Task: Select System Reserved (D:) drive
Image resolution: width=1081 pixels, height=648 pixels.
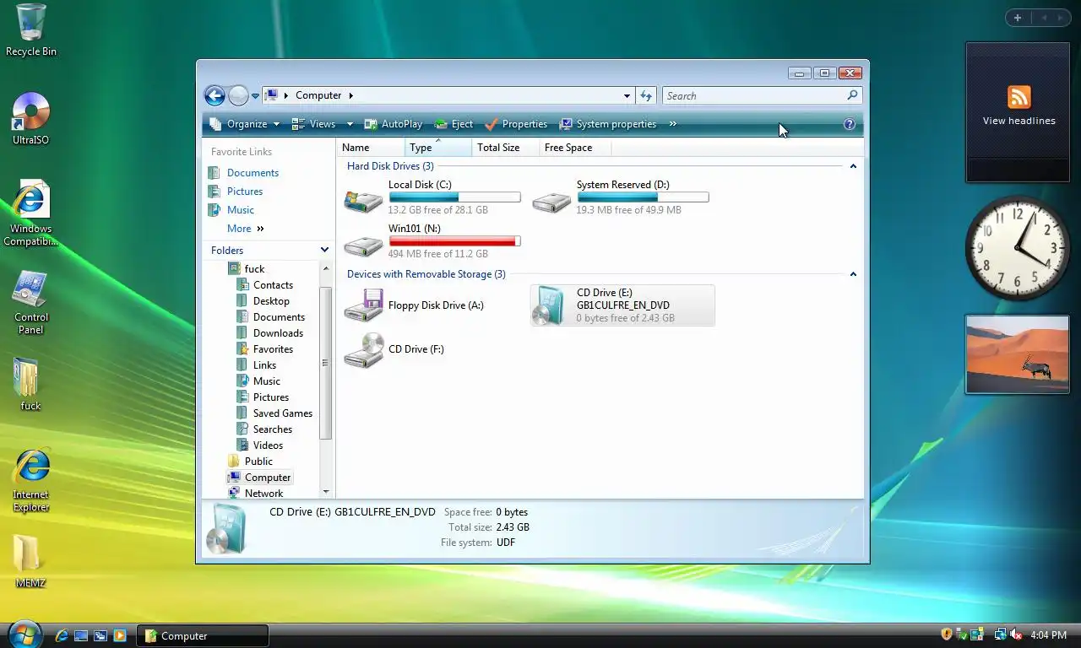Action: [621, 197]
